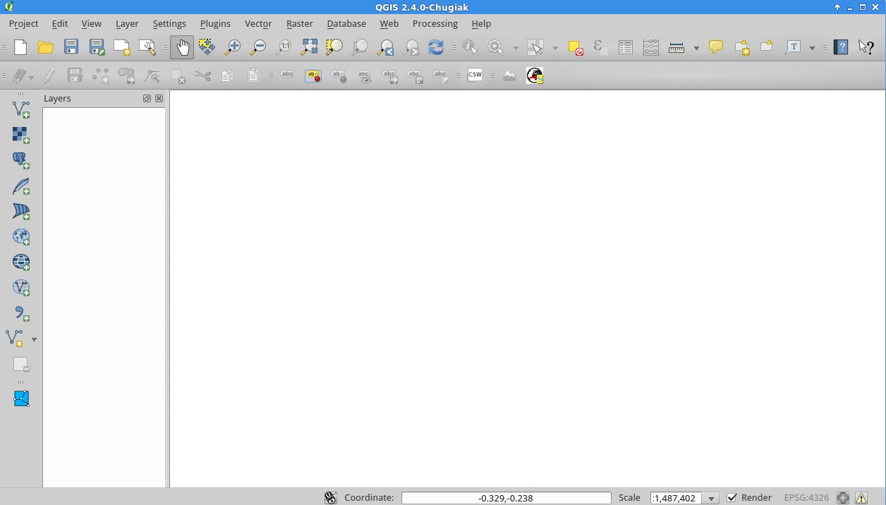Click the Zoom Full extent icon
886x505 pixels.
click(309, 47)
